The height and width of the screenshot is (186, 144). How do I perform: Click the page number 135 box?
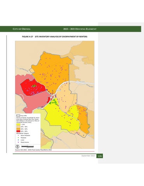pos(100,156)
